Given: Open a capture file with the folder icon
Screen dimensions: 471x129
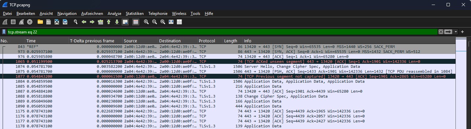Looking at the screenshot, I should tap(40, 22).
